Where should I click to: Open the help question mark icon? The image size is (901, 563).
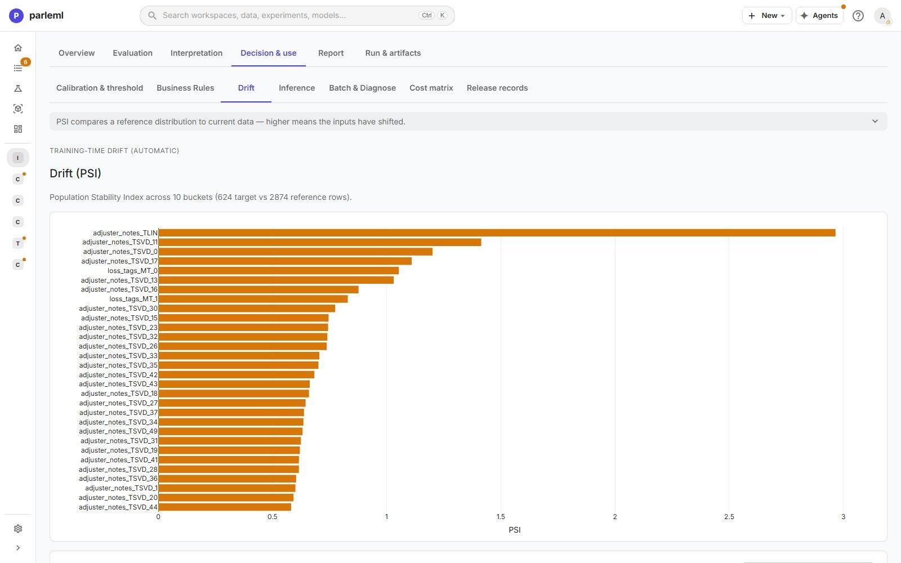click(858, 16)
